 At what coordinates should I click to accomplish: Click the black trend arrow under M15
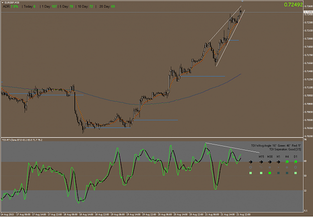click(x=261, y=162)
